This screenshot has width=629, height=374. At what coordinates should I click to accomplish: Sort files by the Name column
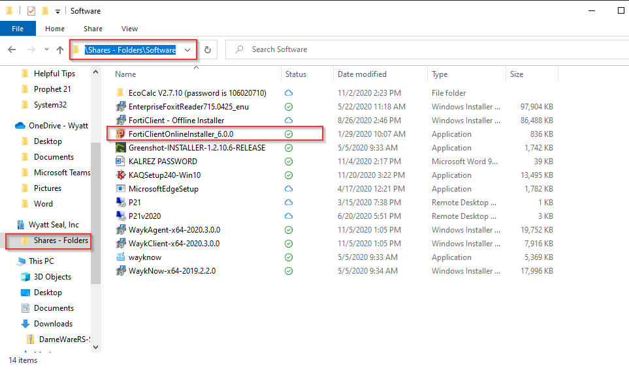125,74
